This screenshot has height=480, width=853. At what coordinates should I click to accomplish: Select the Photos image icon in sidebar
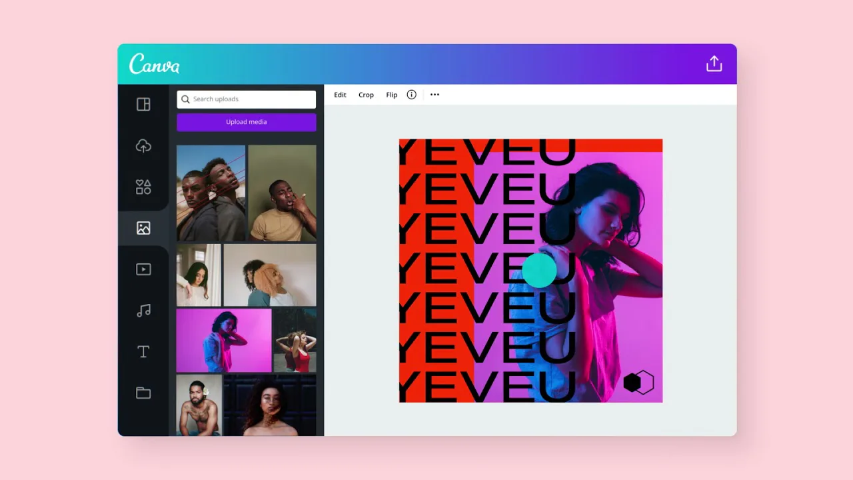(143, 228)
